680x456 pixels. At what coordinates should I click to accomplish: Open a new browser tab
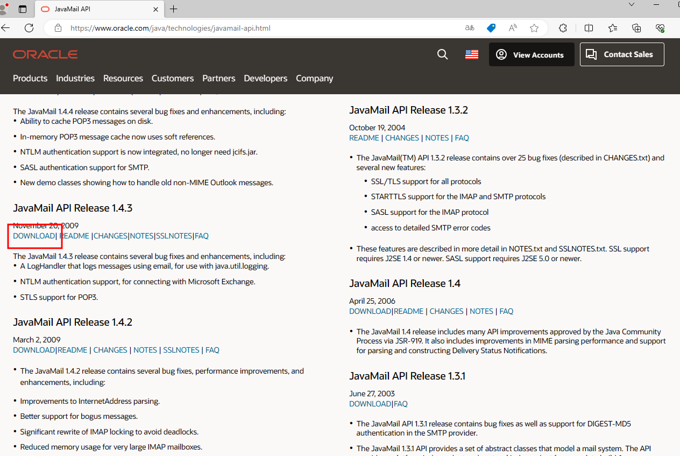tap(173, 9)
